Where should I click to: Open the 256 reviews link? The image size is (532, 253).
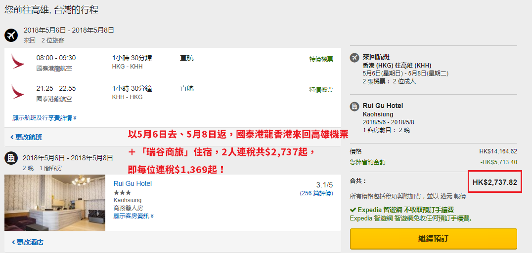[x=316, y=193]
